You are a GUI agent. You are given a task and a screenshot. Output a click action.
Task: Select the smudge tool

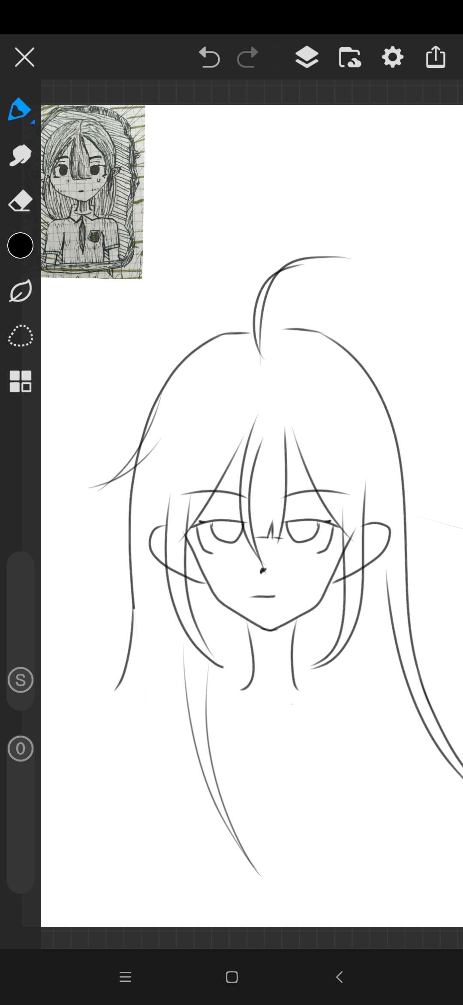20,155
